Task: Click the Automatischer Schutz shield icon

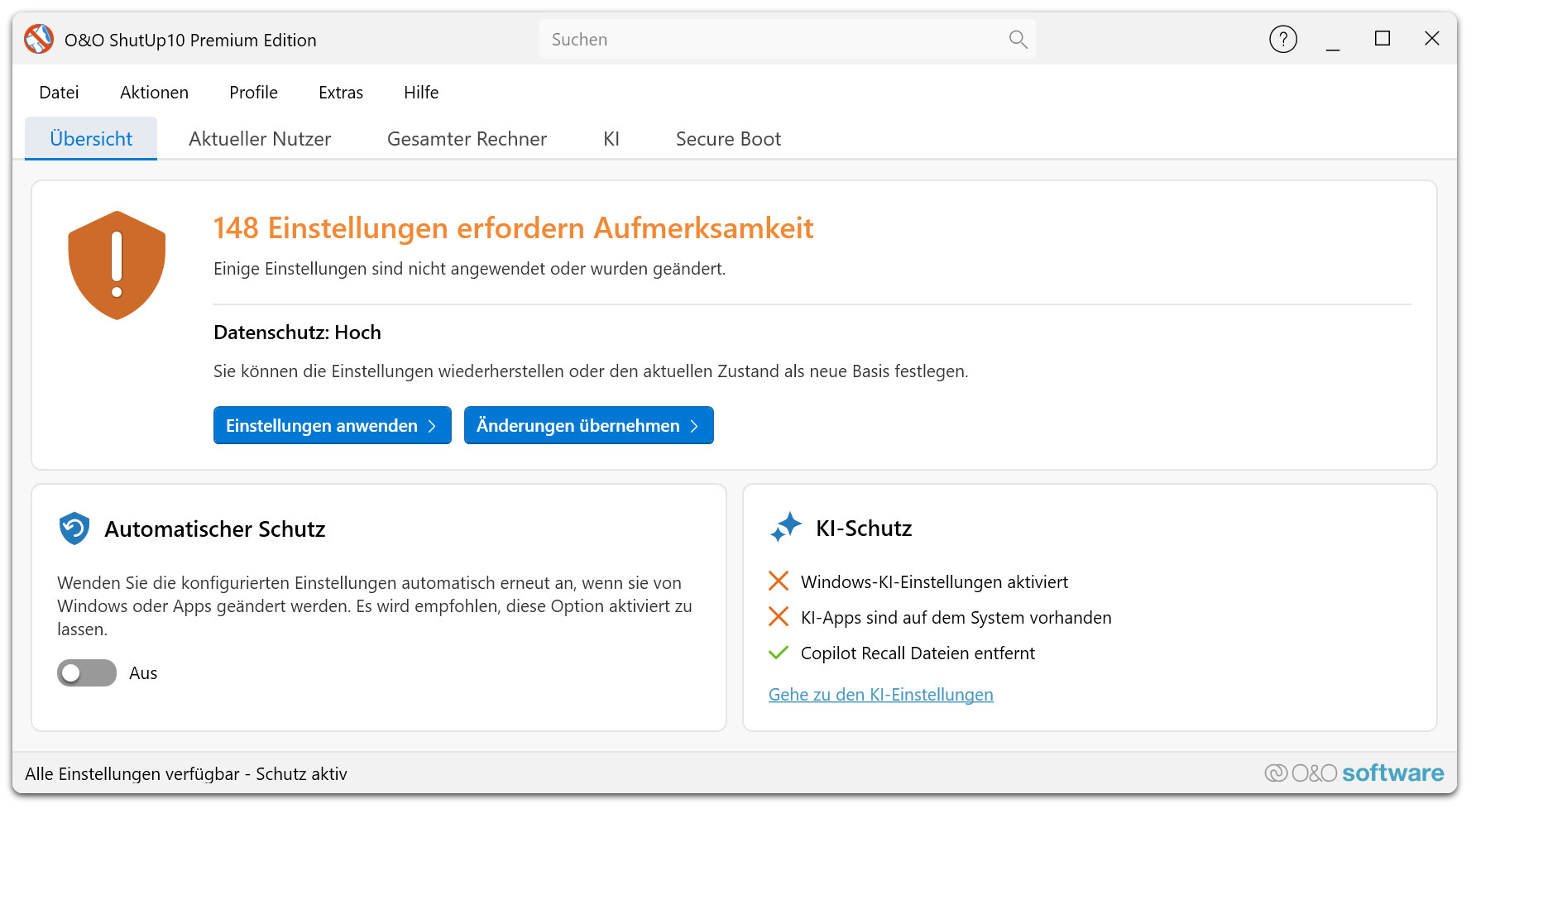Action: [x=74, y=529]
